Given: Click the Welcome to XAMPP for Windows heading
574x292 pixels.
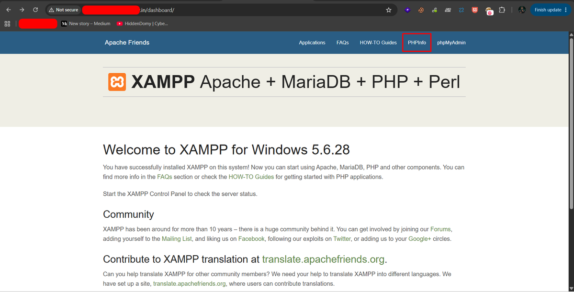Looking at the screenshot, I should [226, 150].
